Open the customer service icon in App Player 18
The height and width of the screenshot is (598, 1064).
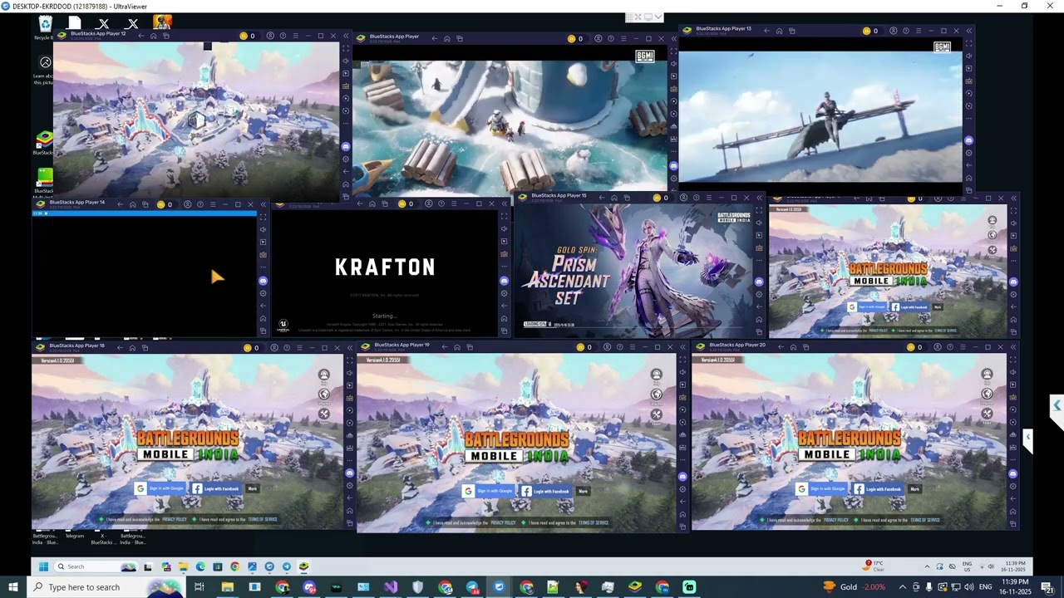click(x=324, y=375)
